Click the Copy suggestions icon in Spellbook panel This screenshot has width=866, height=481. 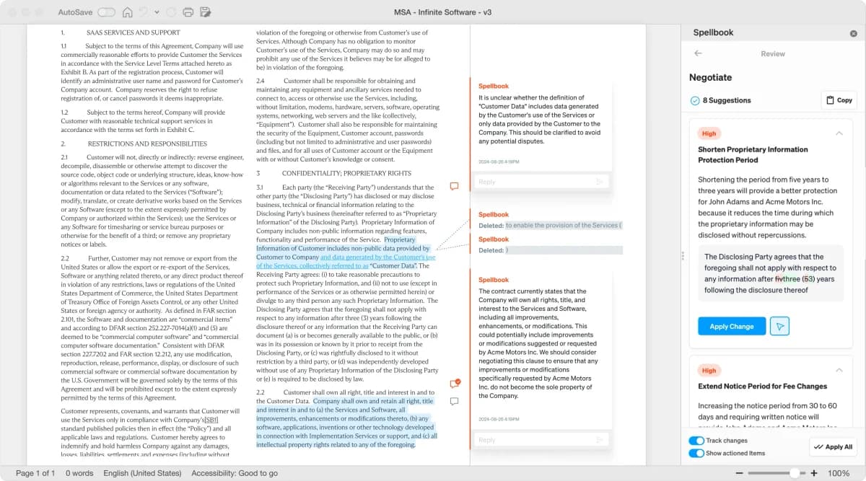[x=838, y=100]
